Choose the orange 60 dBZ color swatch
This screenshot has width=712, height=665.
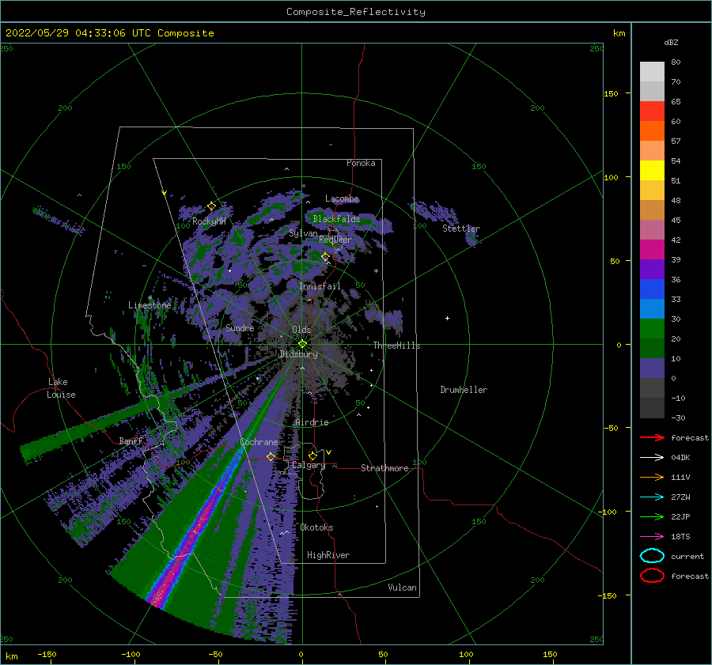click(652, 130)
